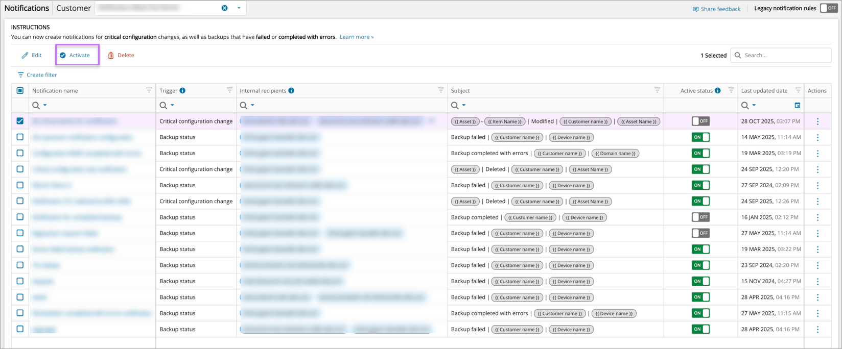Clear the Customer selection with the X icon

[225, 8]
